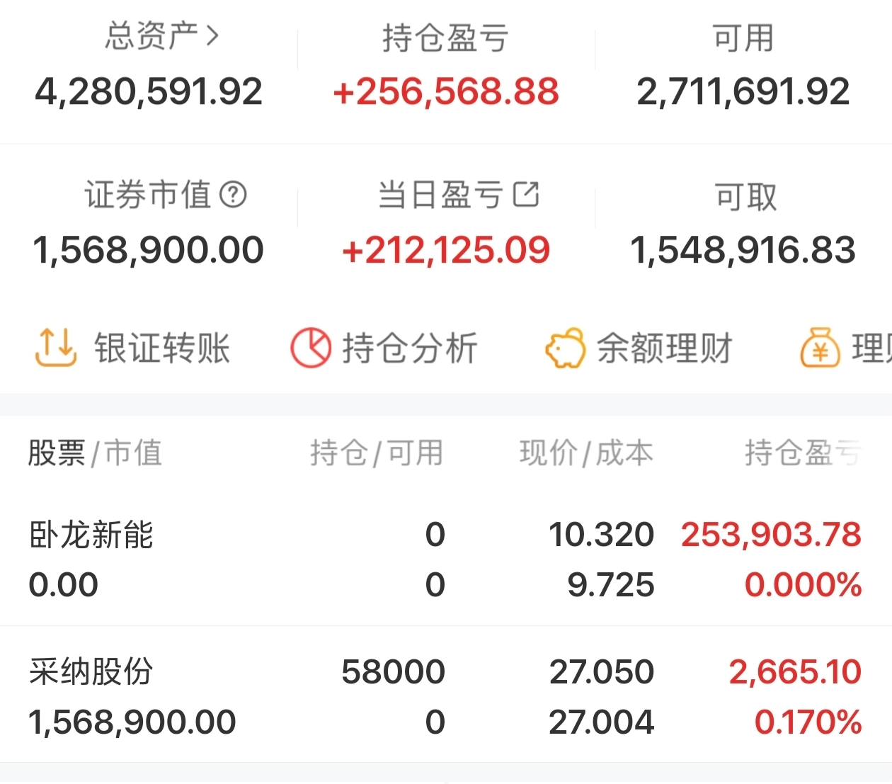892x784 pixels.
Task: Sort by 现价/成本 column header
Action: [x=585, y=453]
